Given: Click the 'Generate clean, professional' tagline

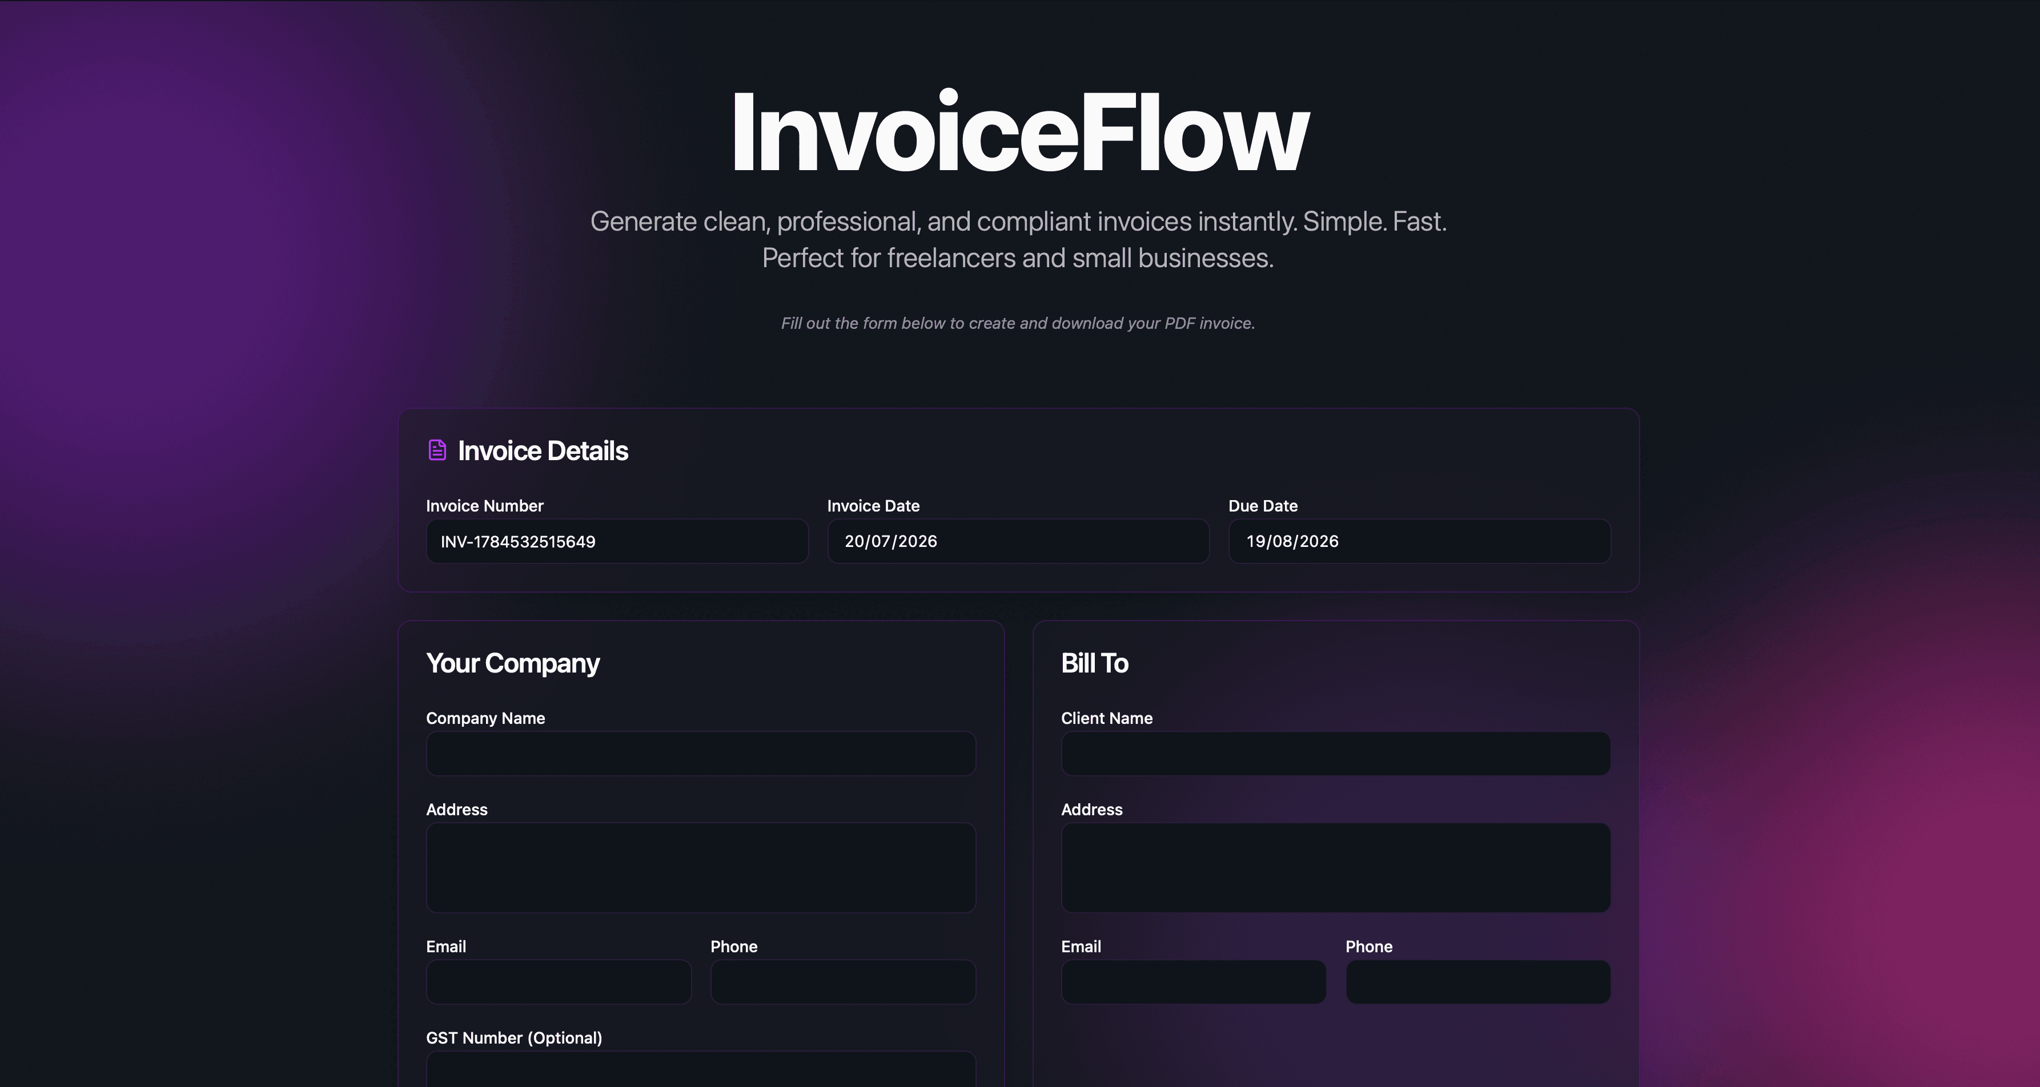Looking at the screenshot, I should tap(1018, 239).
